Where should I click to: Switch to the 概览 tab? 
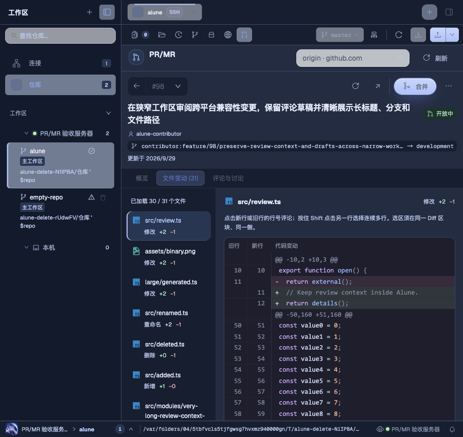click(x=142, y=178)
